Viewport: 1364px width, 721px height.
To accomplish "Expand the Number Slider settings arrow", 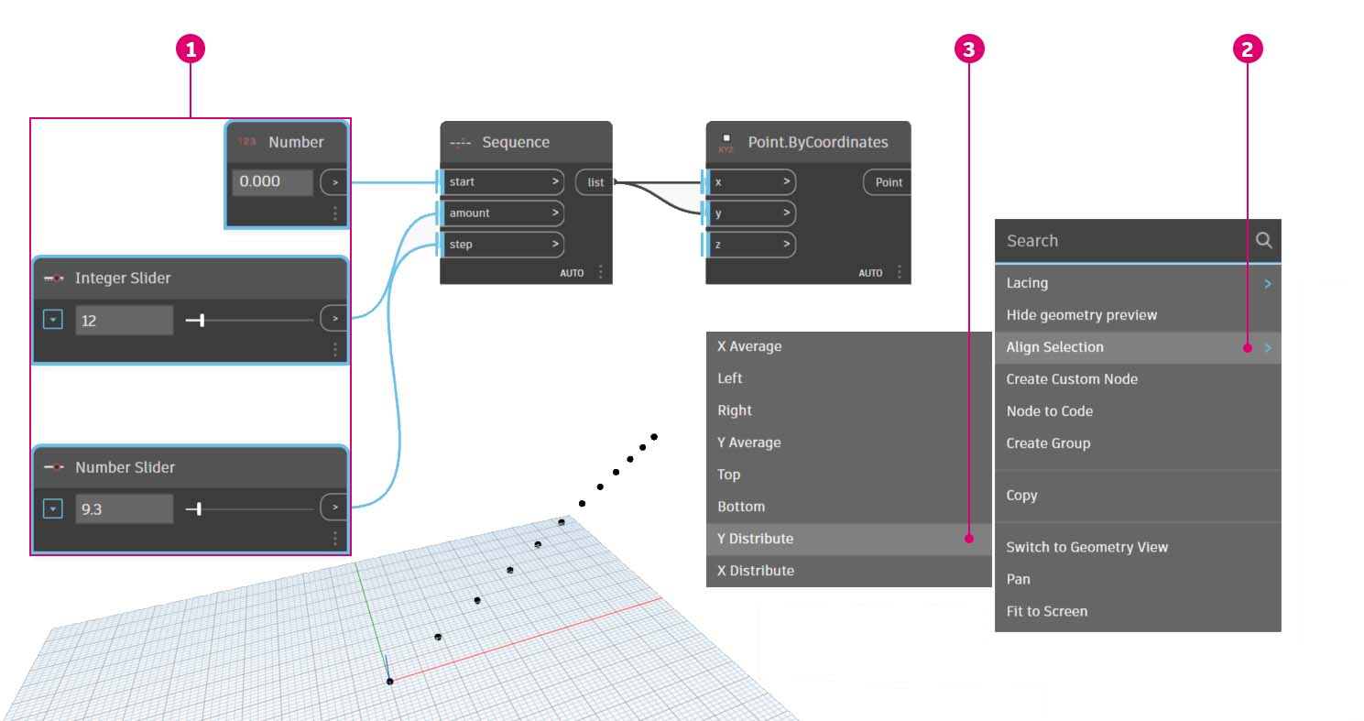I will coord(53,508).
